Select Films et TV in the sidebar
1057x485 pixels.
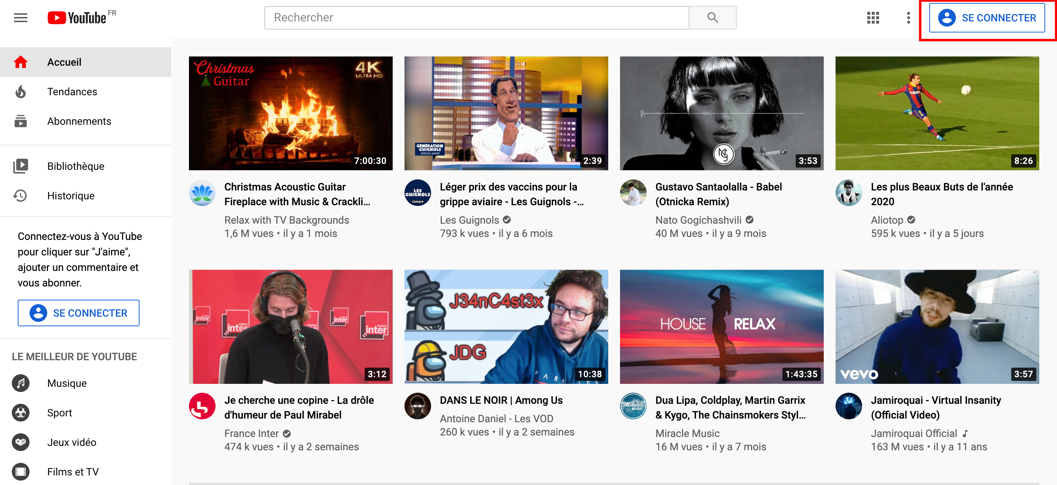pyautogui.click(x=85, y=472)
